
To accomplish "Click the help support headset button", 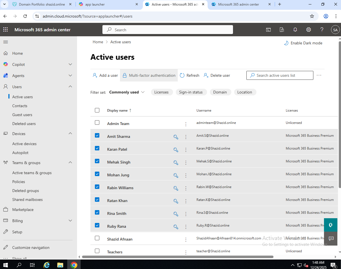I will [x=331, y=225].
